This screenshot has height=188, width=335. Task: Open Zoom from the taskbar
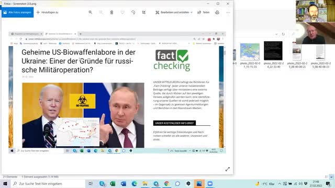click(210, 184)
